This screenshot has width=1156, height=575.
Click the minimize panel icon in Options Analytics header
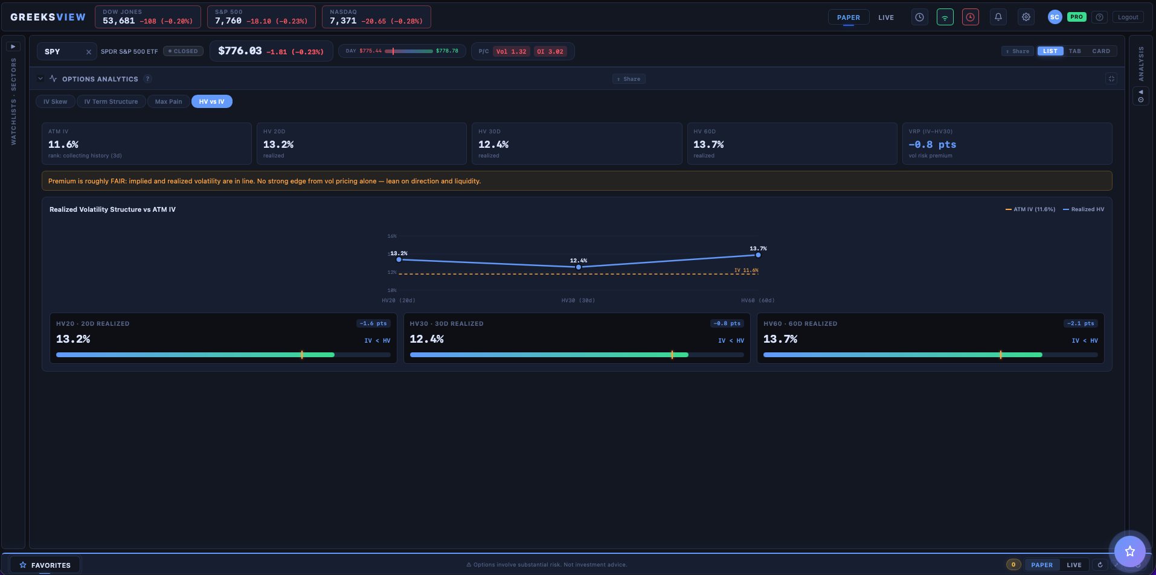(1111, 79)
